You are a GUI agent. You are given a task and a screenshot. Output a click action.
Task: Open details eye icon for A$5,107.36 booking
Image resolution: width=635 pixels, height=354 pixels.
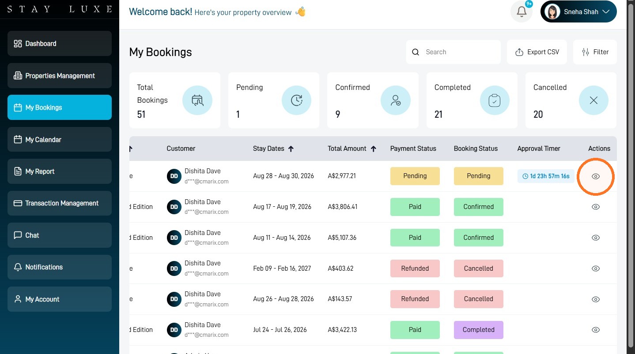(596, 238)
